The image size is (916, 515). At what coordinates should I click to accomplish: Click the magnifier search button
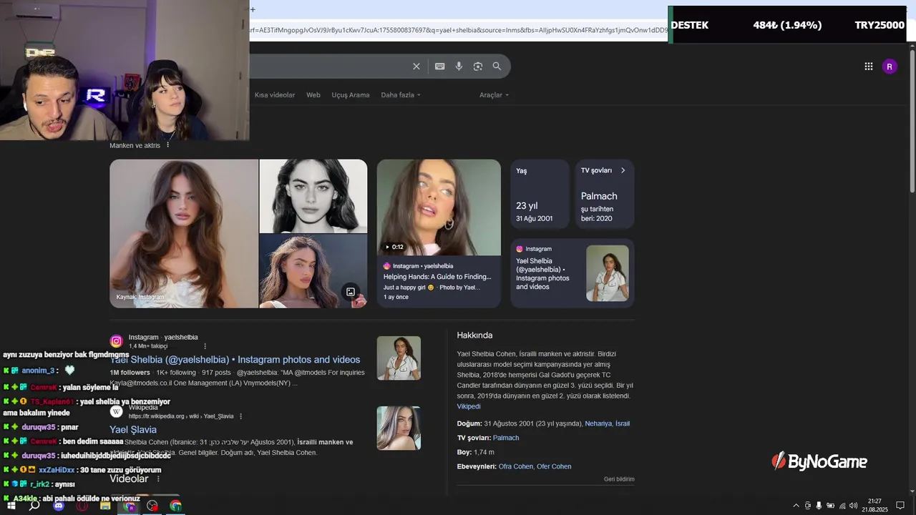497,67
